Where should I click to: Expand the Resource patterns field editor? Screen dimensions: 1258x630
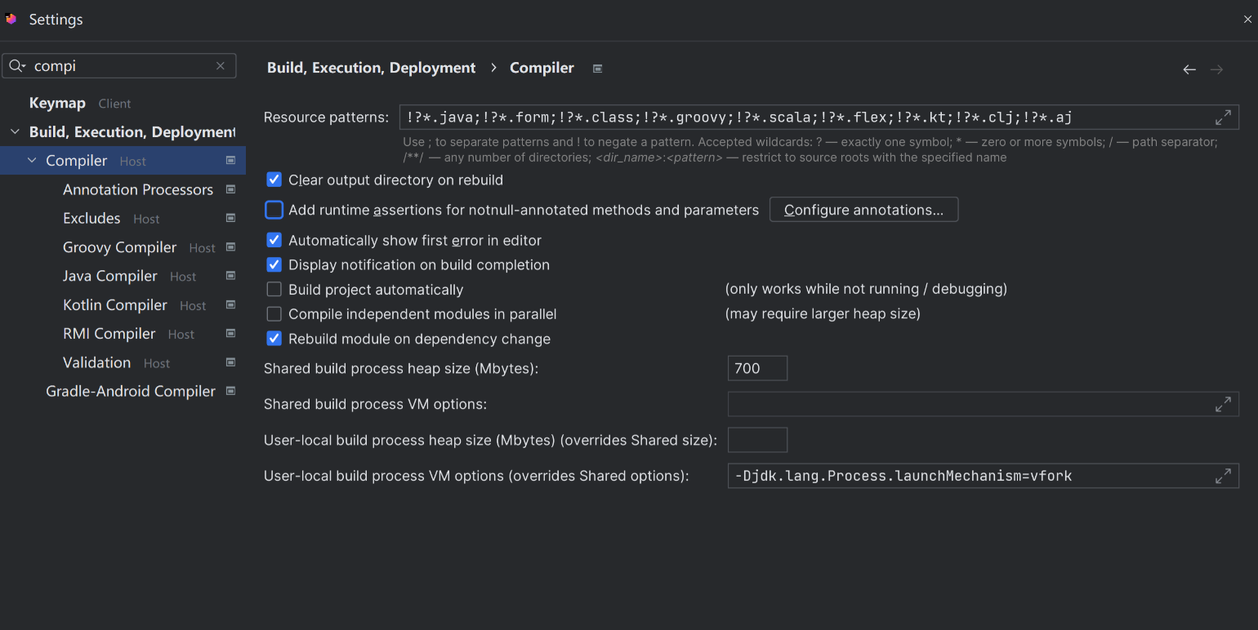point(1223,118)
